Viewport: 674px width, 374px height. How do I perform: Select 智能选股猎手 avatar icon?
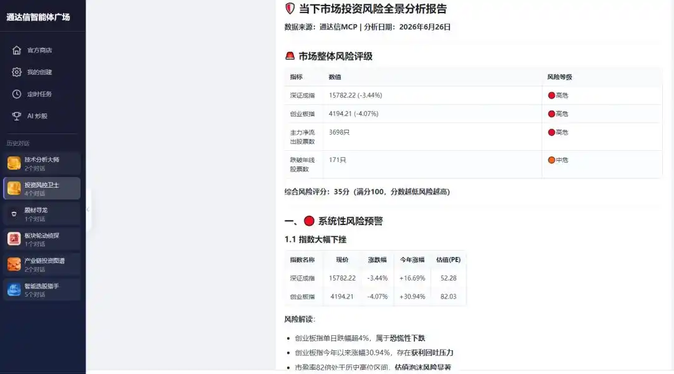coord(14,290)
